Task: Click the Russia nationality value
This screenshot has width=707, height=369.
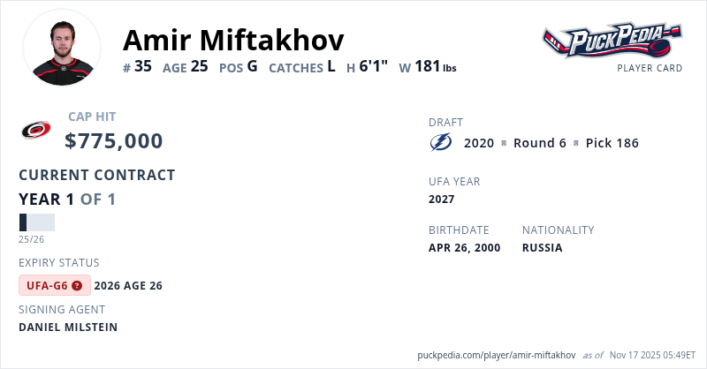Action: coord(542,248)
